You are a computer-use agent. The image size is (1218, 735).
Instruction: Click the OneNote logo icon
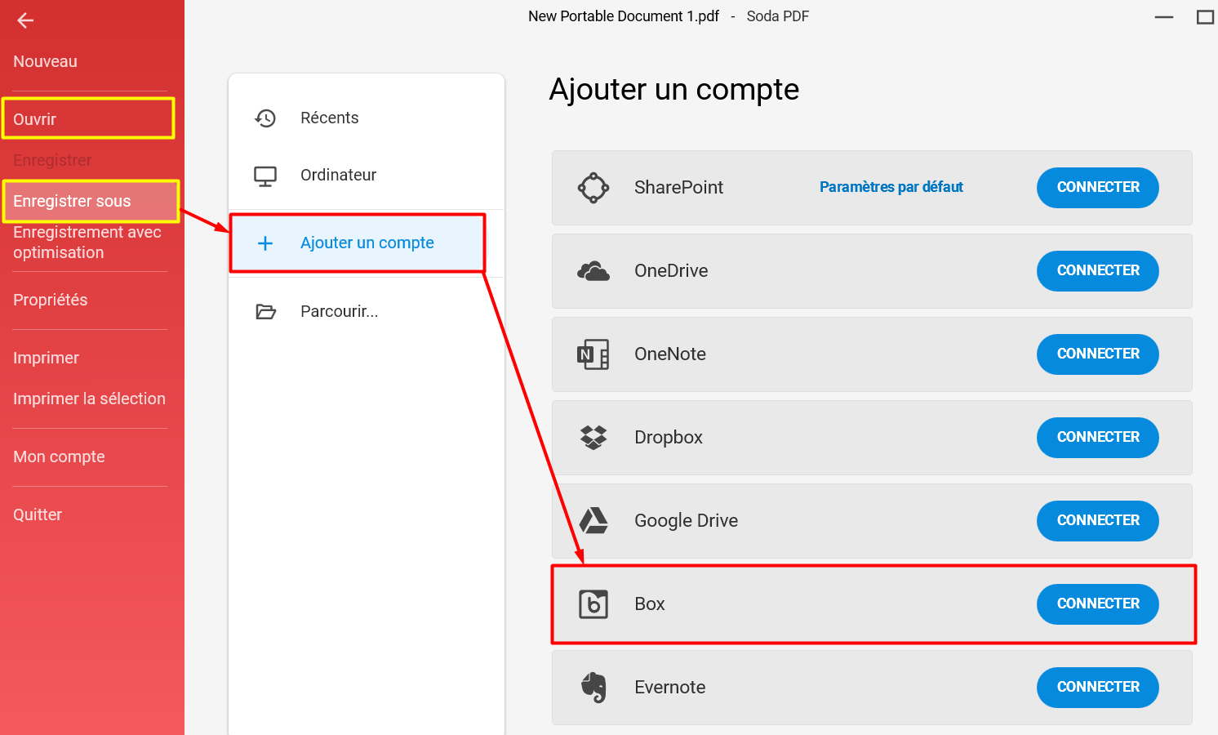[x=593, y=354]
